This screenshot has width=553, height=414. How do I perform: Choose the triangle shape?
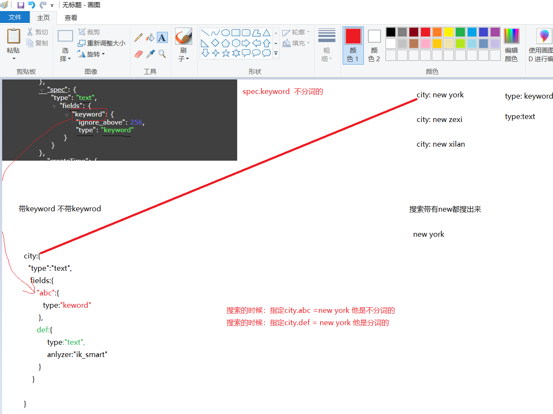pos(267,33)
